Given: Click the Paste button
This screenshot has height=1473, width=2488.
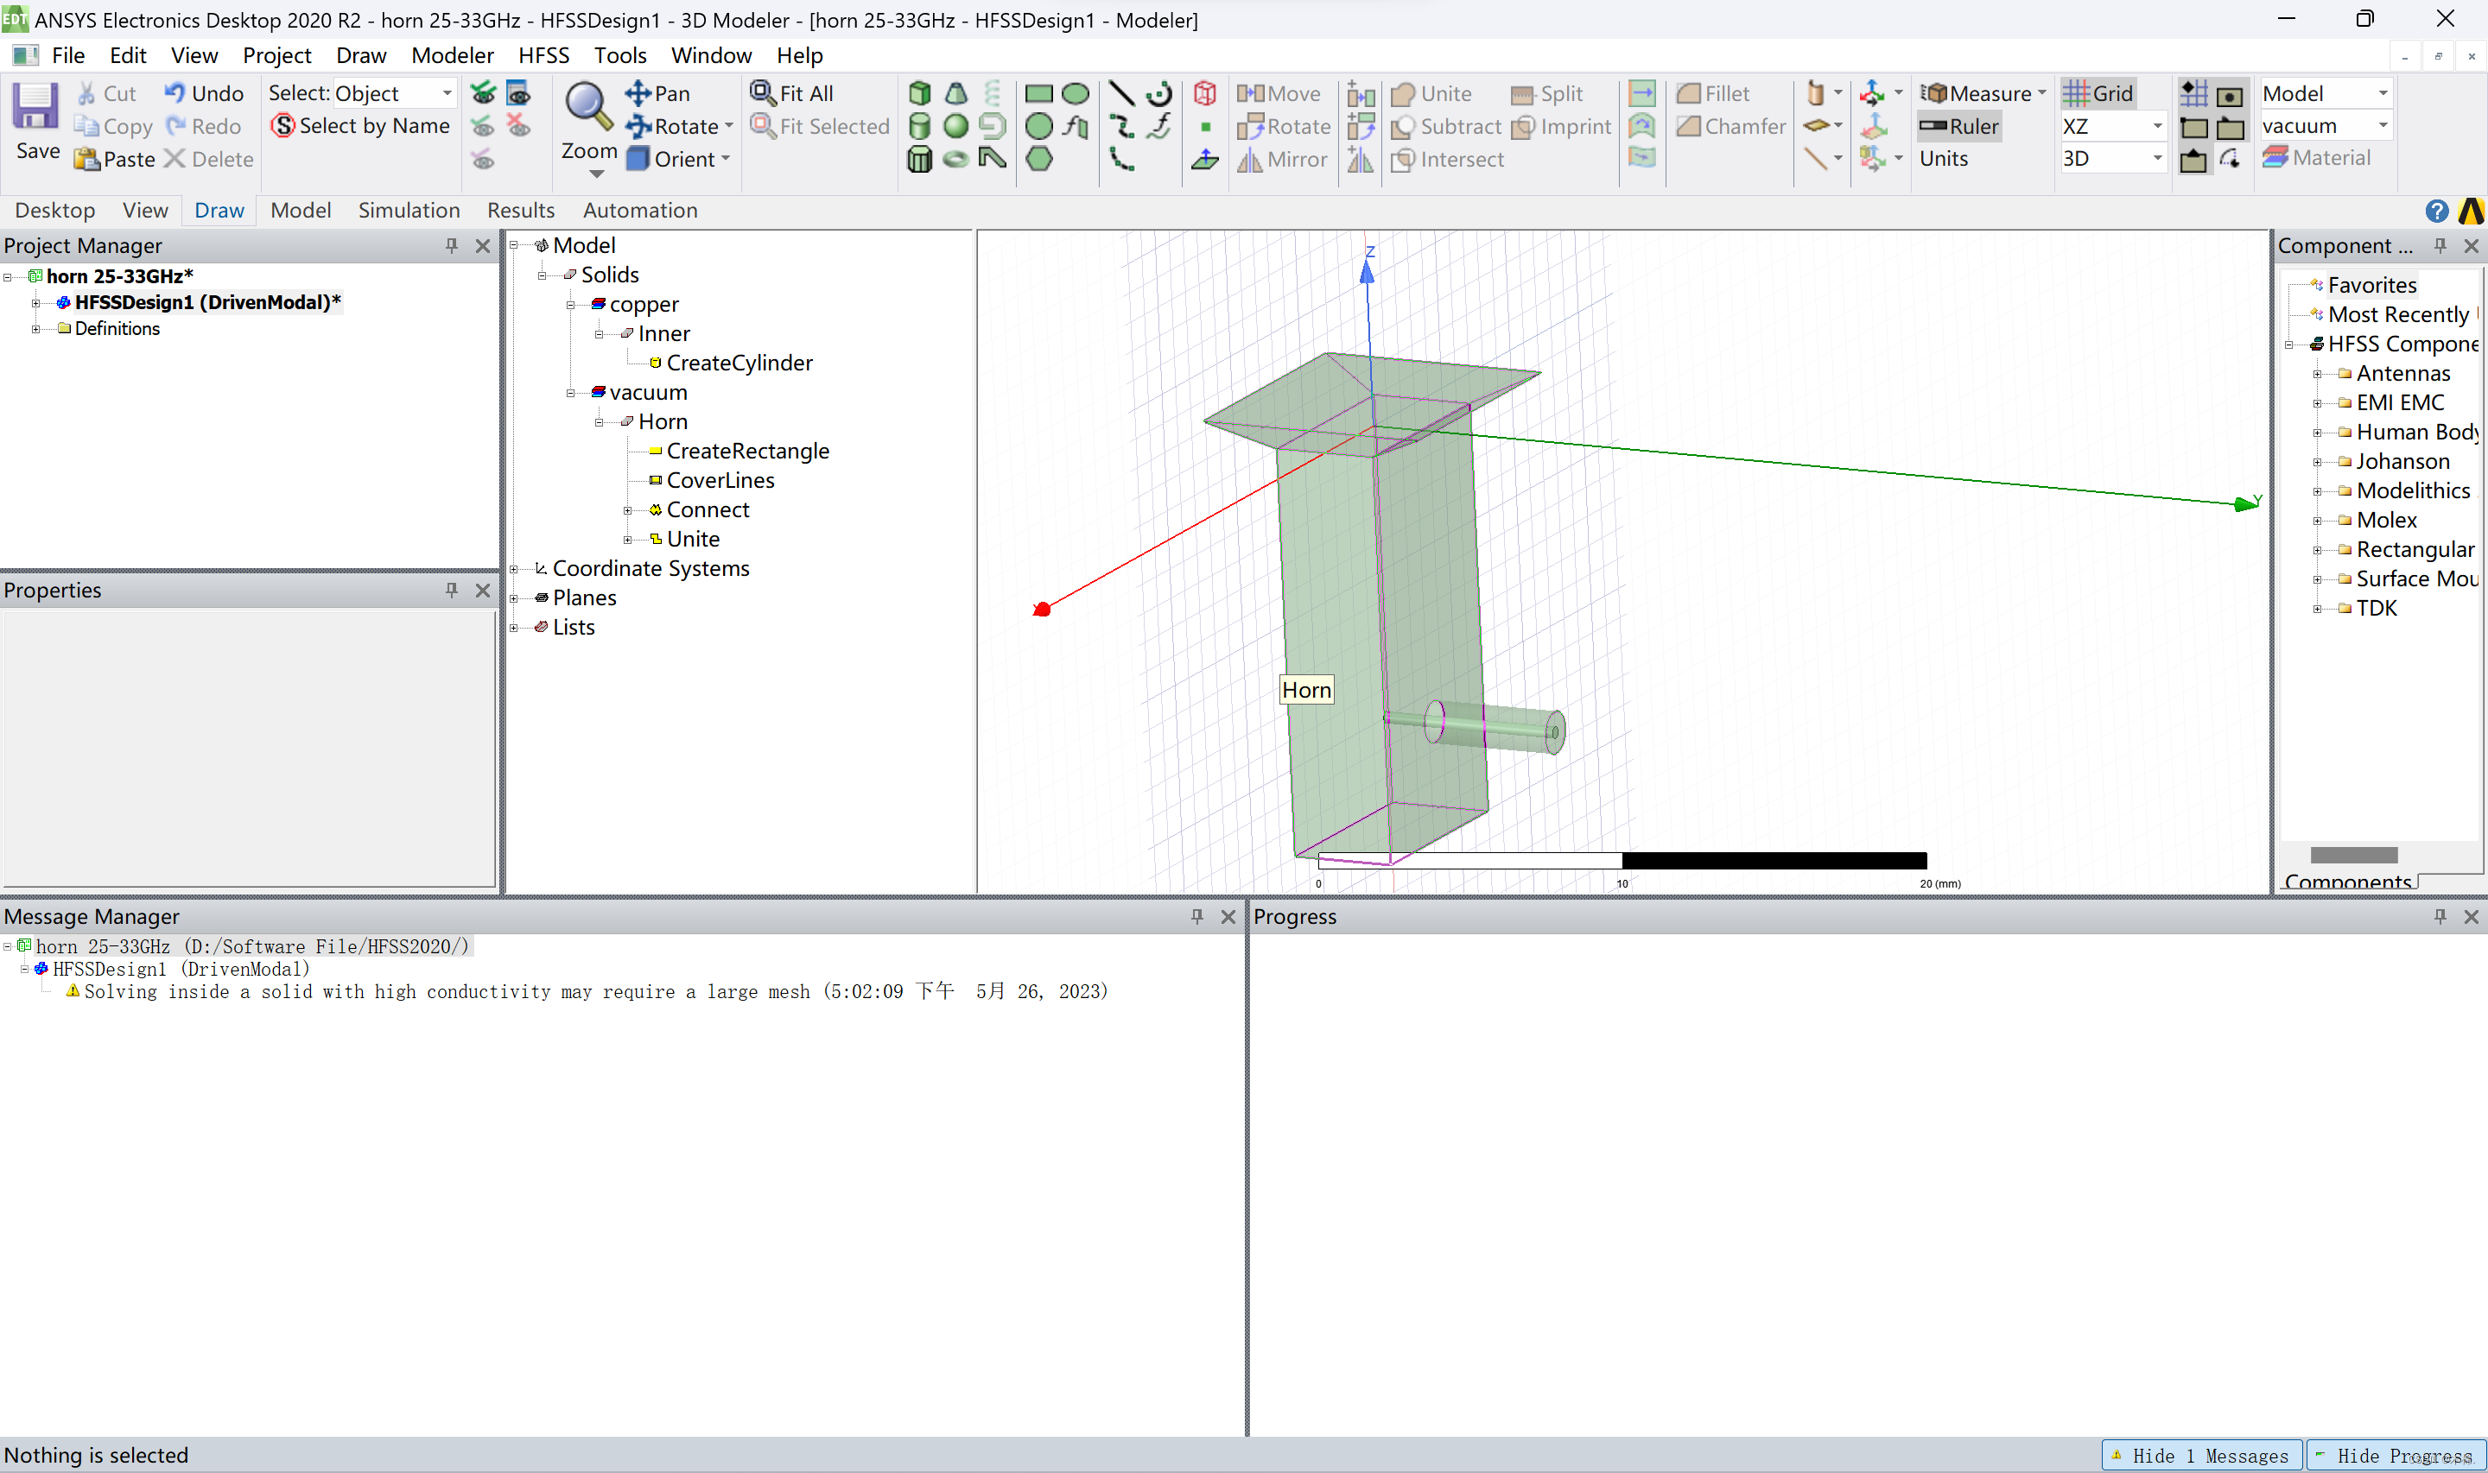Looking at the screenshot, I should click(x=116, y=159).
